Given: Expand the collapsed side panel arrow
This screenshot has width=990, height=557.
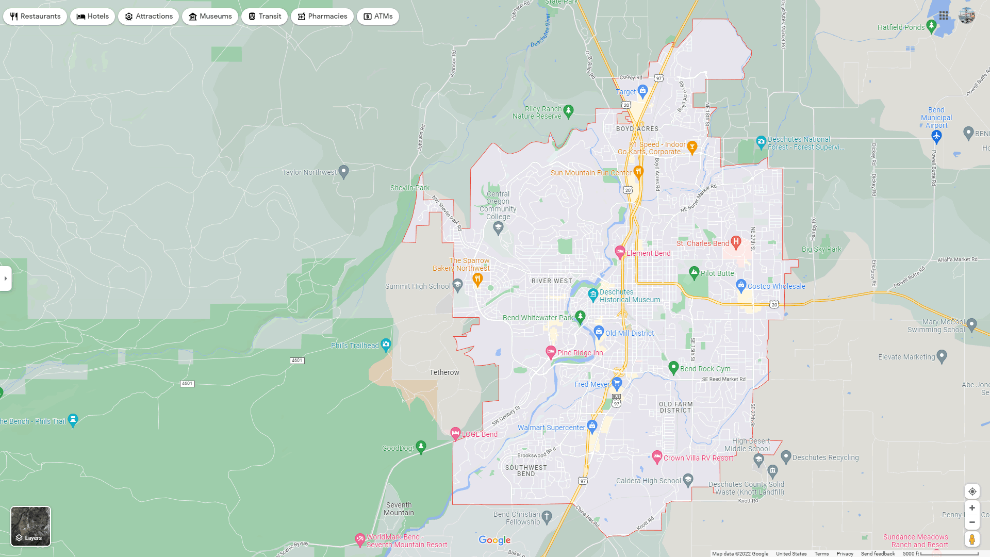Looking at the screenshot, I should pos(6,278).
